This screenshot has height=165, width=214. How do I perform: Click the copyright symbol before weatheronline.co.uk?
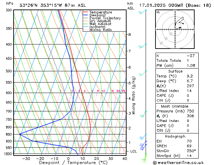(156, 162)
